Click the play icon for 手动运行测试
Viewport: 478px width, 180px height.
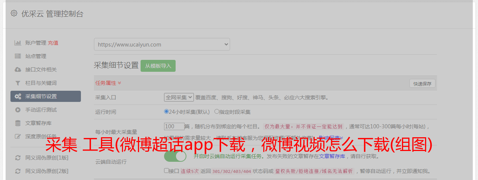coord(18,110)
